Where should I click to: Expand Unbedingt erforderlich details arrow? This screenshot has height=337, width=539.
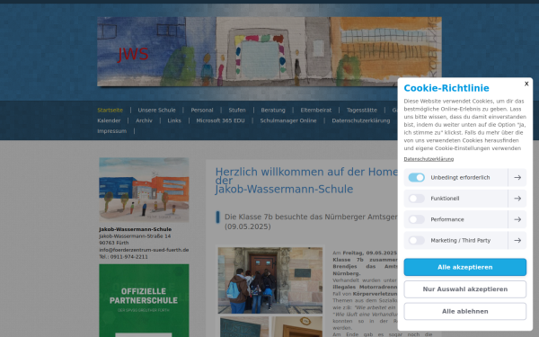point(517,177)
